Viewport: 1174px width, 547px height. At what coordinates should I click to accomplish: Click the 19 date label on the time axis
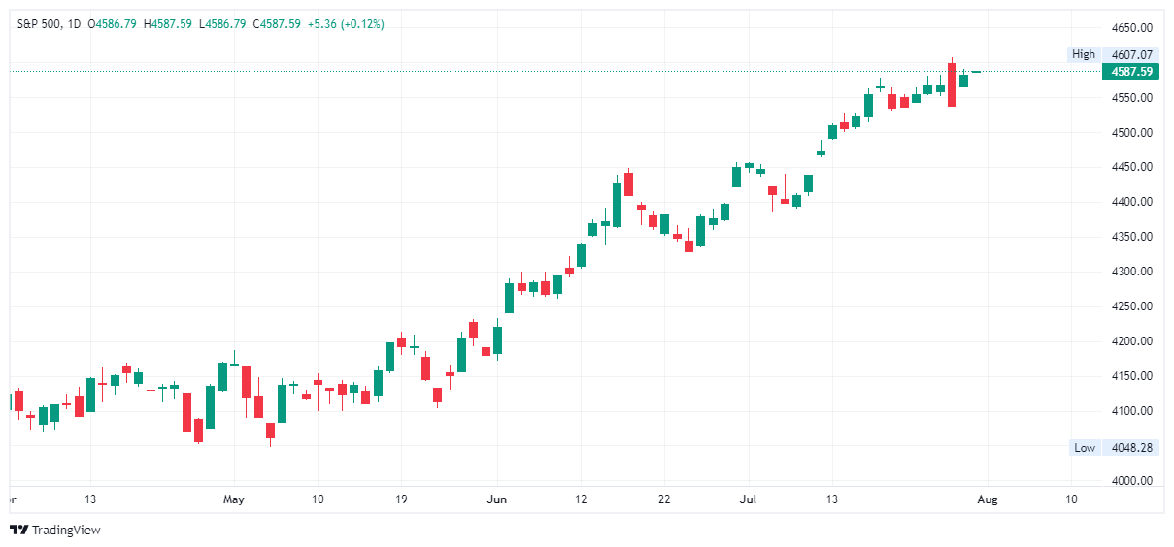click(x=401, y=499)
